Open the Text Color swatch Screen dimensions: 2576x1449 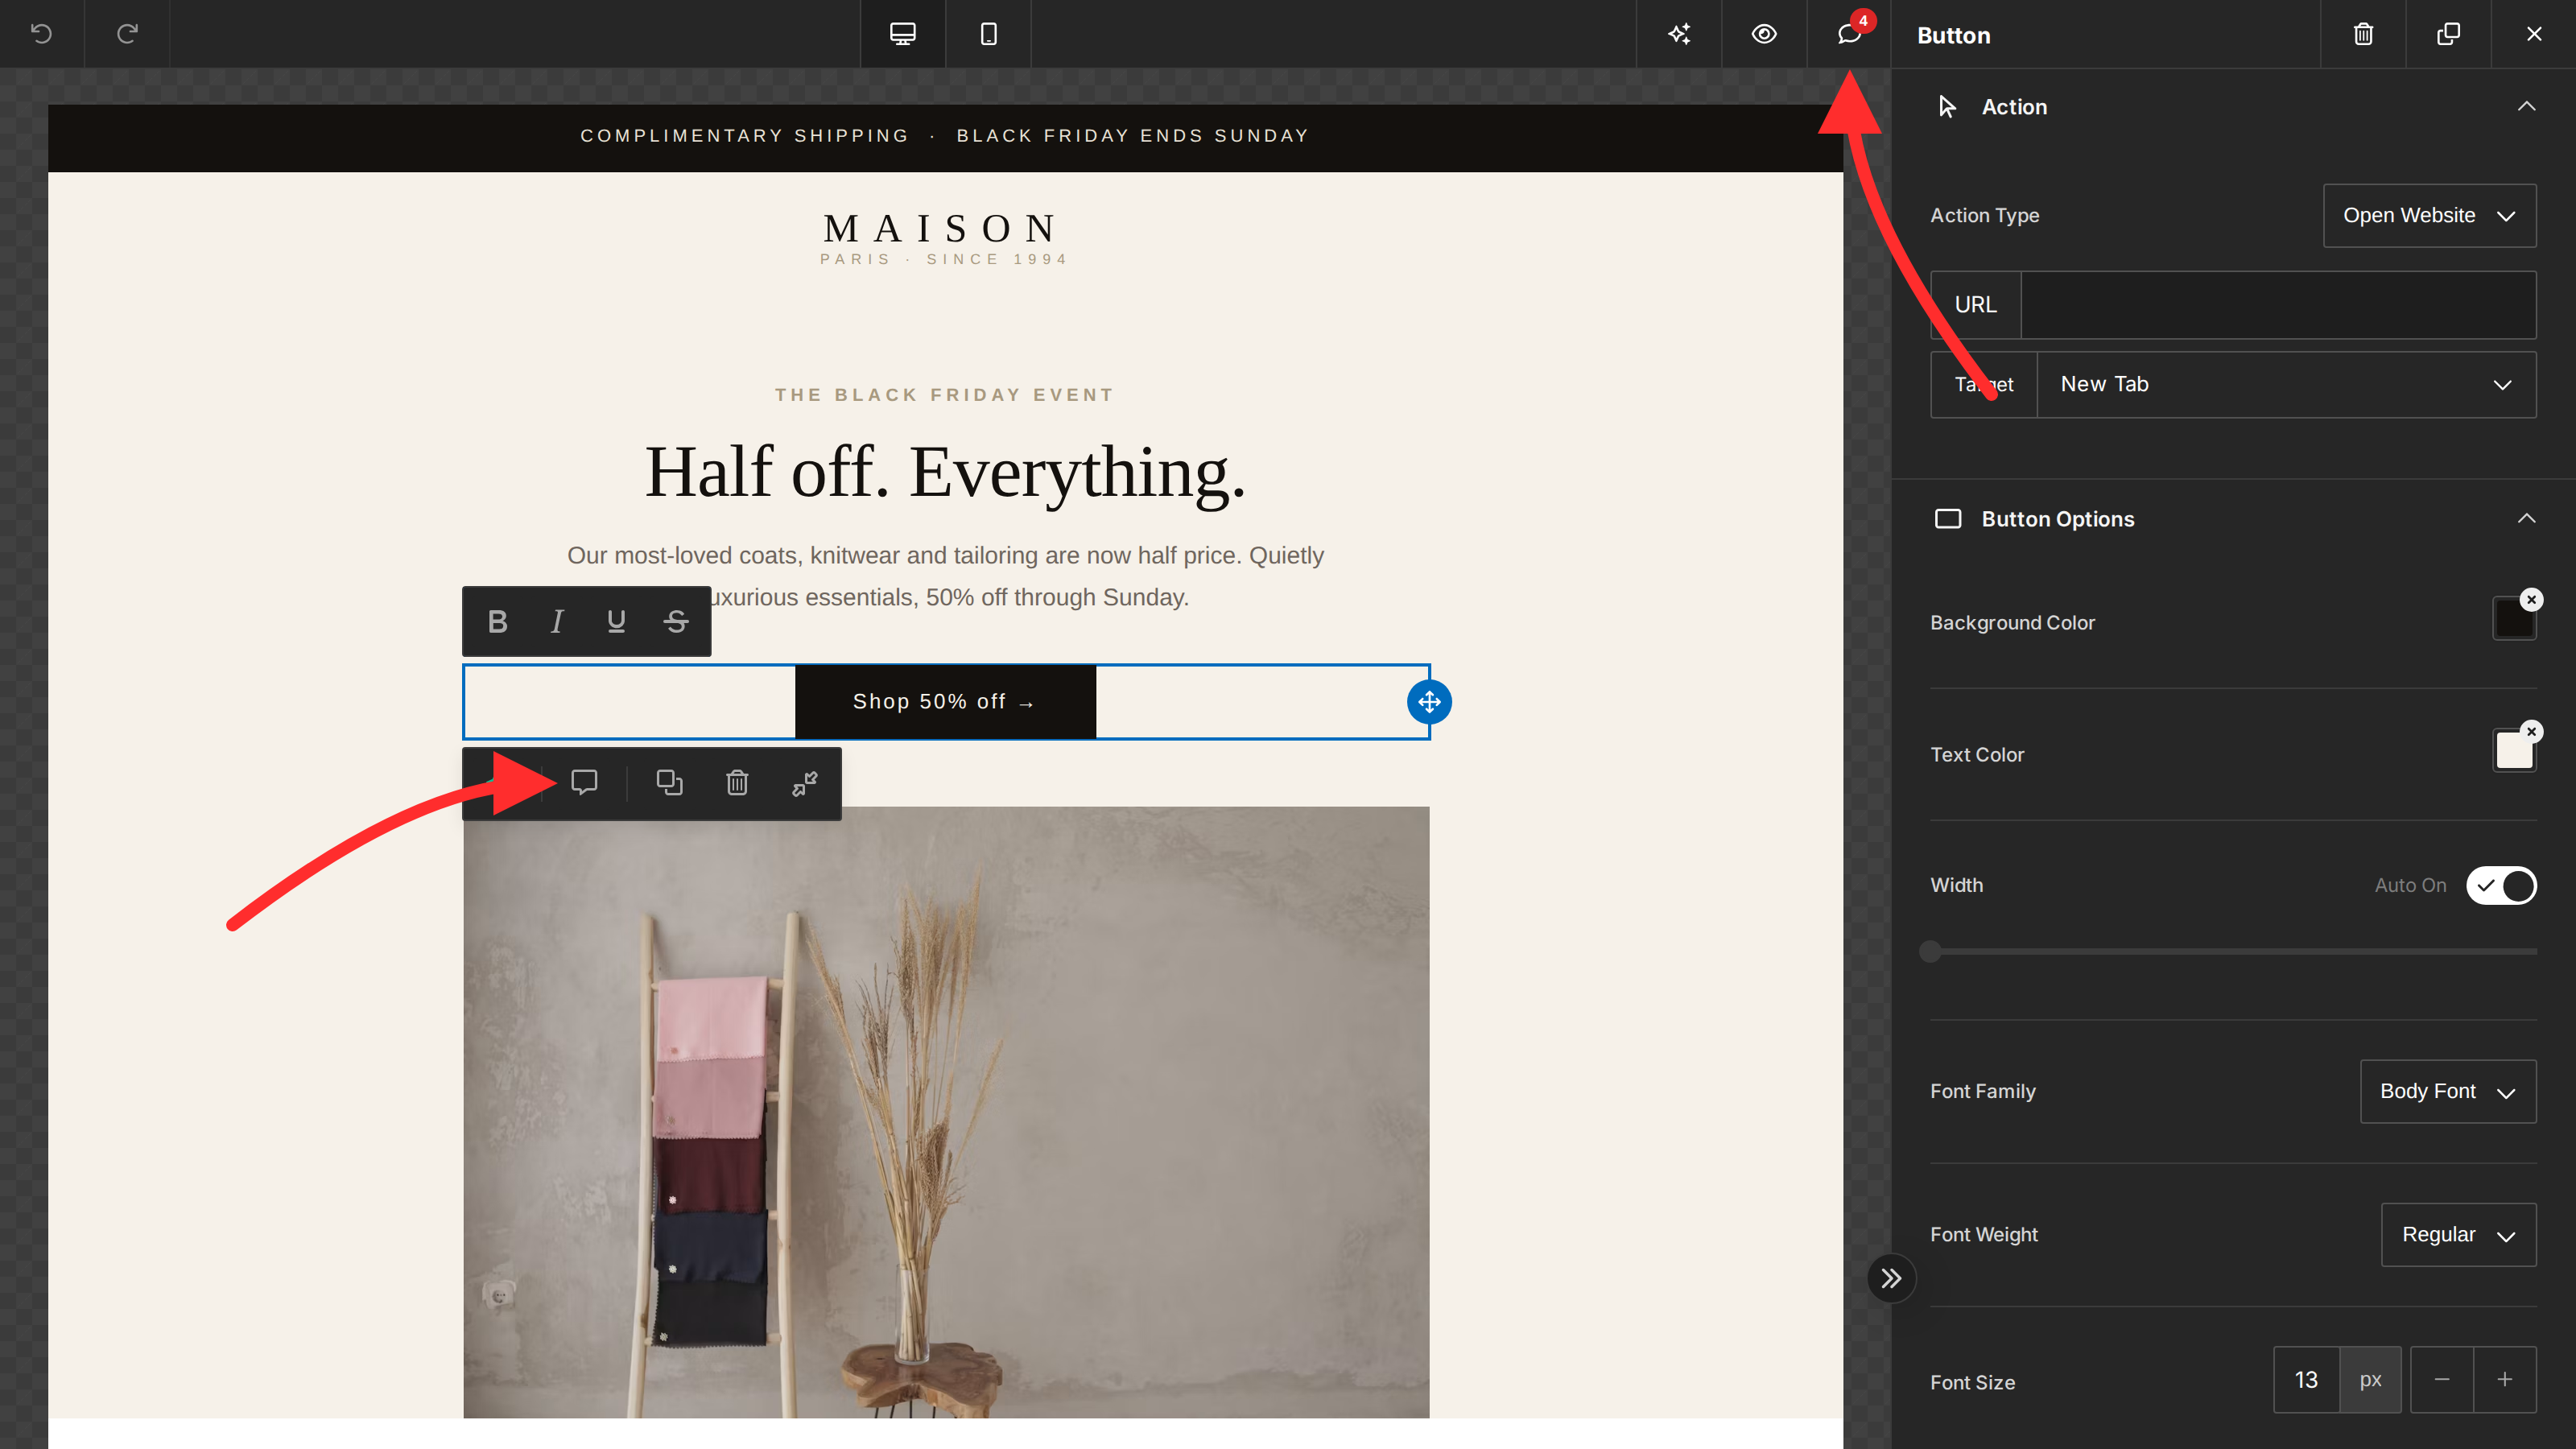[2513, 751]
